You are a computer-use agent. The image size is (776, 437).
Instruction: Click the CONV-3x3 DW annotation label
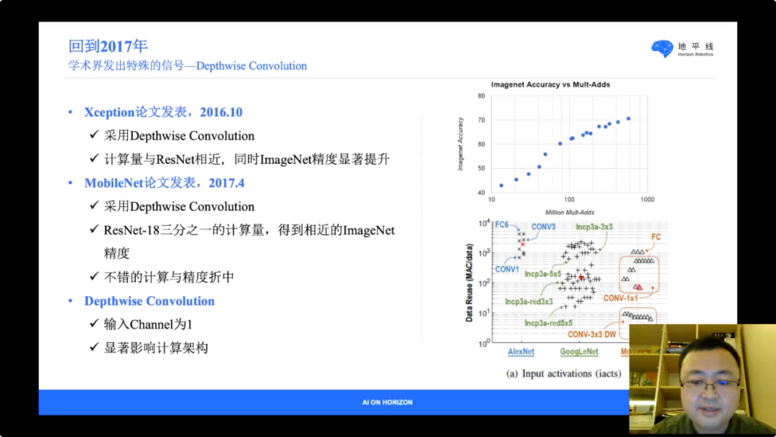[x=592, y=334]
